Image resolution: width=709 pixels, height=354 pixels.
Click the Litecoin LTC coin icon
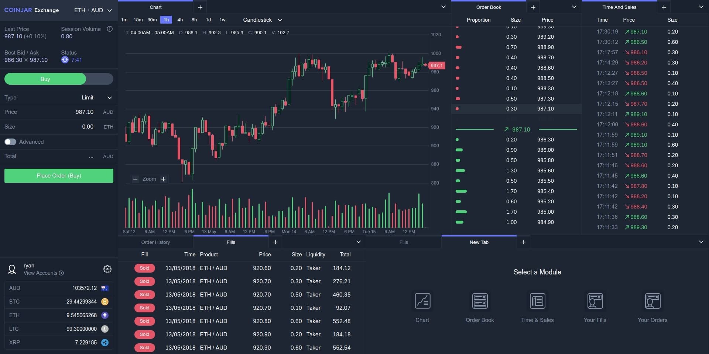[x=105, y=329]
